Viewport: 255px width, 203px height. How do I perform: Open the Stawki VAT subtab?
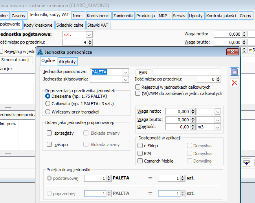tap(98, 25)
